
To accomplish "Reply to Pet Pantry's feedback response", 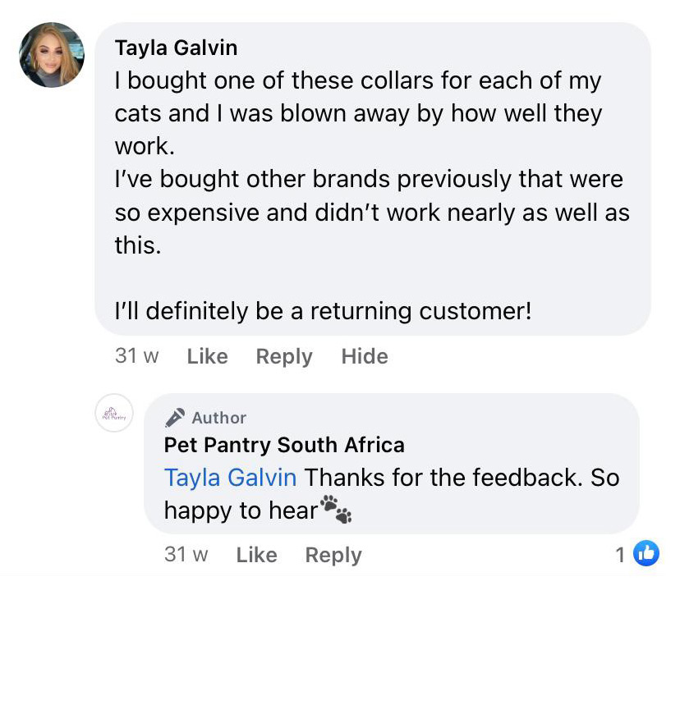I will click(333, 555).
